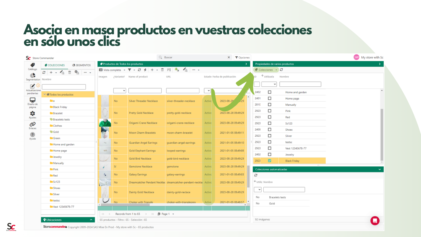
Task: Open the ¿Variante? filter dropdown
Action: pyautogui.click(x=120, y=91)
